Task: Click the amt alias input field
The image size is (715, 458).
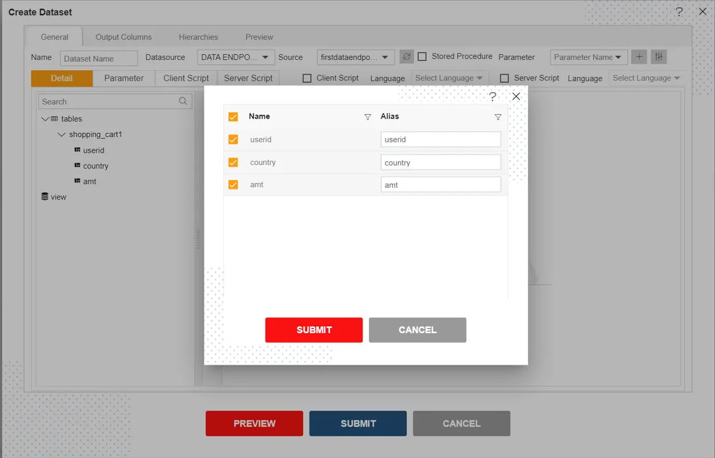Action: (441, 185)
